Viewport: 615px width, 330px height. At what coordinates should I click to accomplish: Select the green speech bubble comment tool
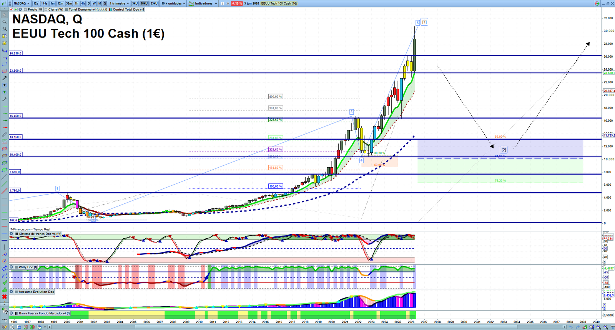[4, 92]
